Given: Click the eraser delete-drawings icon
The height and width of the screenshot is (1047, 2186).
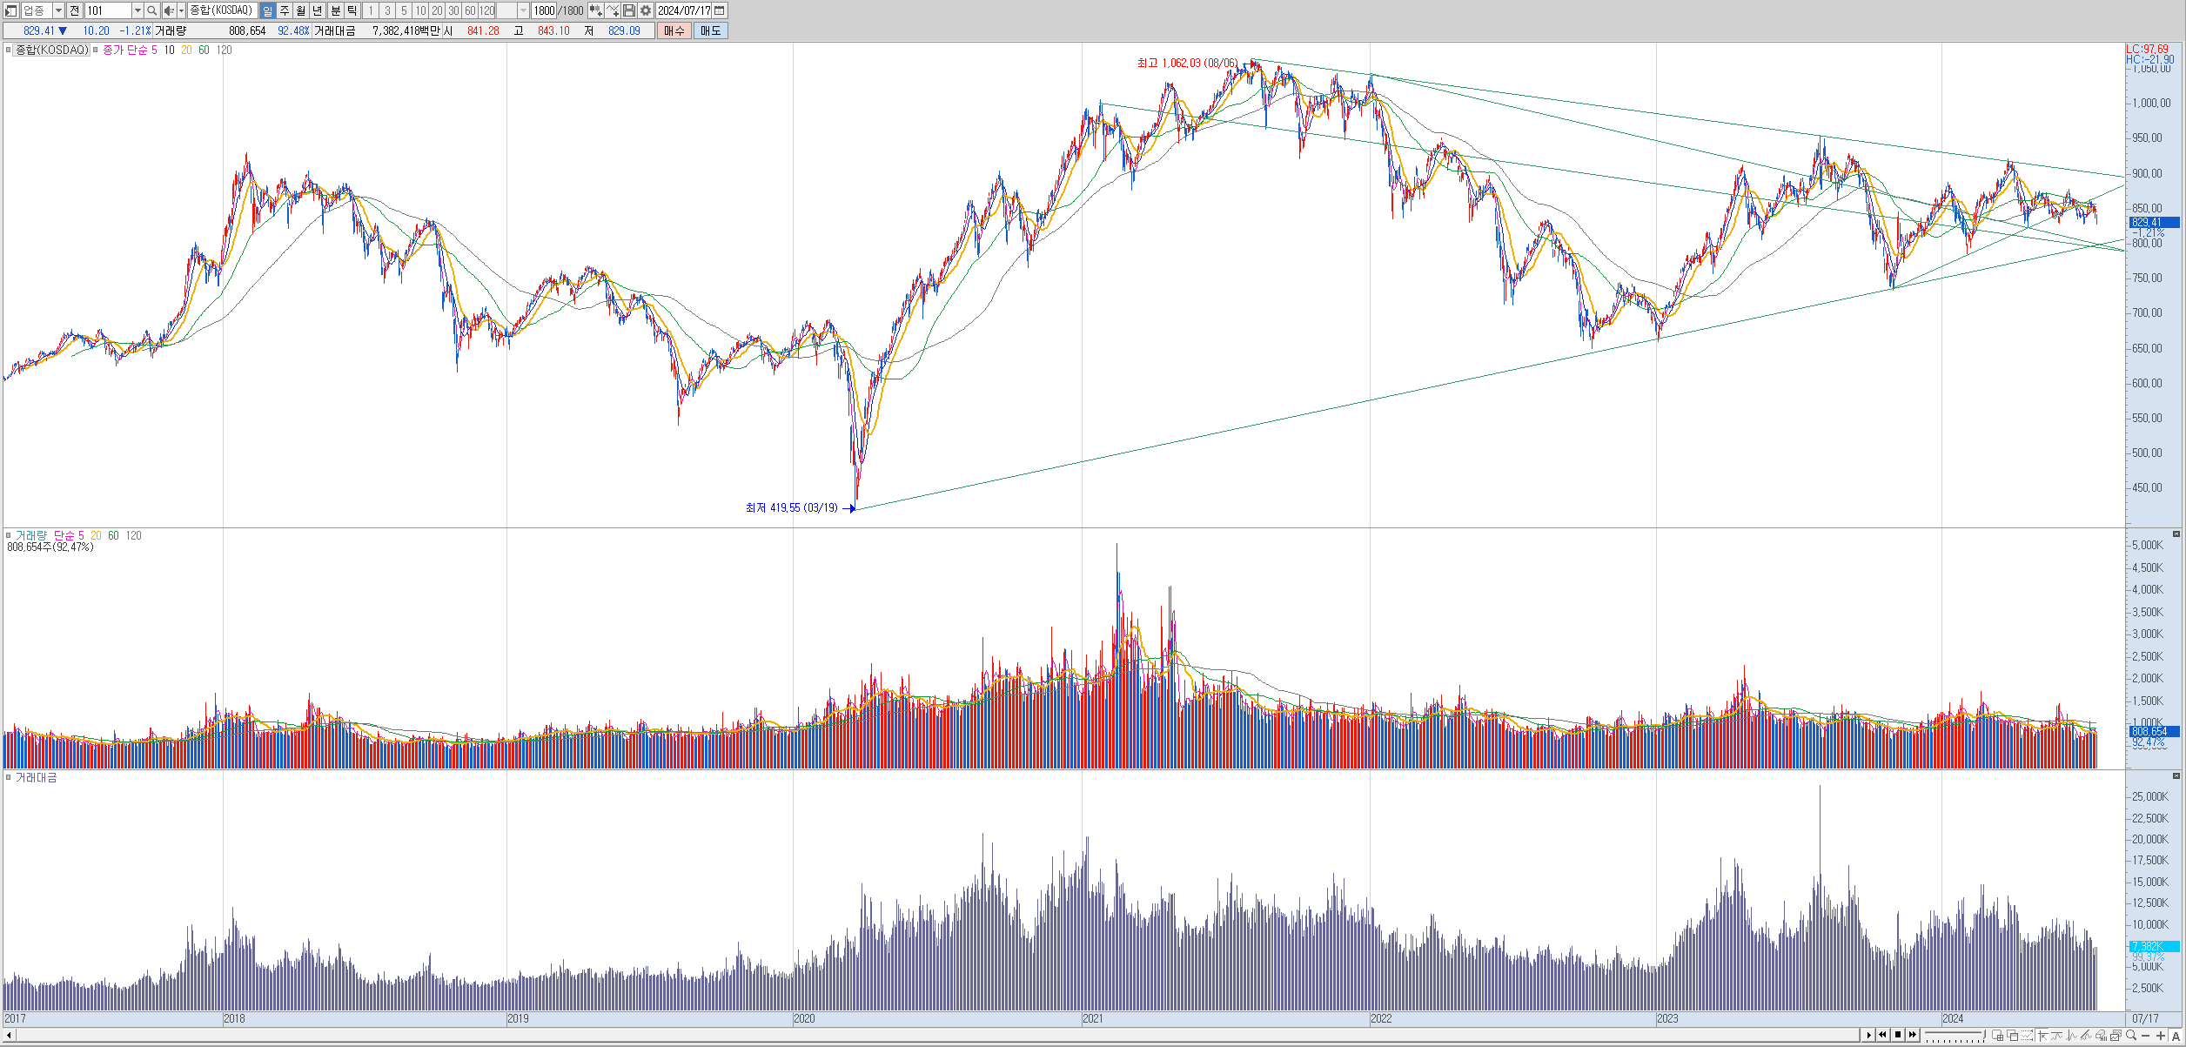Looking at the screenshot, I should tap(2101, 1035).
